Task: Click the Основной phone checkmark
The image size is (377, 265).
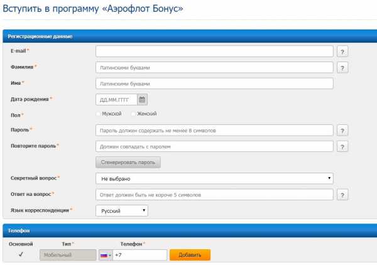Action: (21, 255)
